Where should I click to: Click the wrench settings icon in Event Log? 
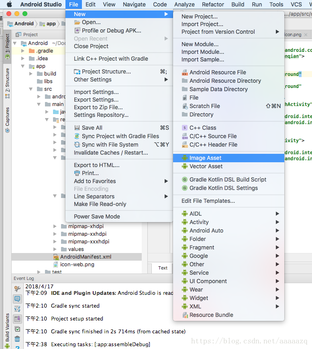coord(17,289)
